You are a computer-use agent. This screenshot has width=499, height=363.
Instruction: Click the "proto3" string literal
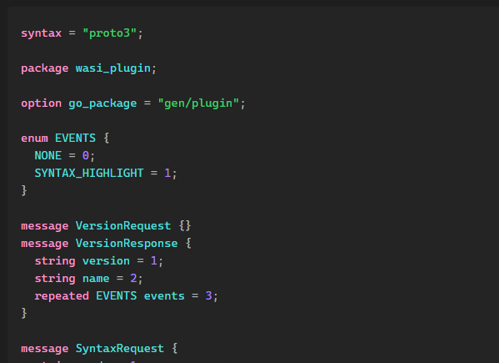pyautogui.click(x=109, y=33)
